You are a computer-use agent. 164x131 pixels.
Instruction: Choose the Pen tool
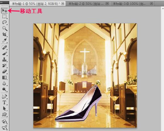[x=4, y=96]
